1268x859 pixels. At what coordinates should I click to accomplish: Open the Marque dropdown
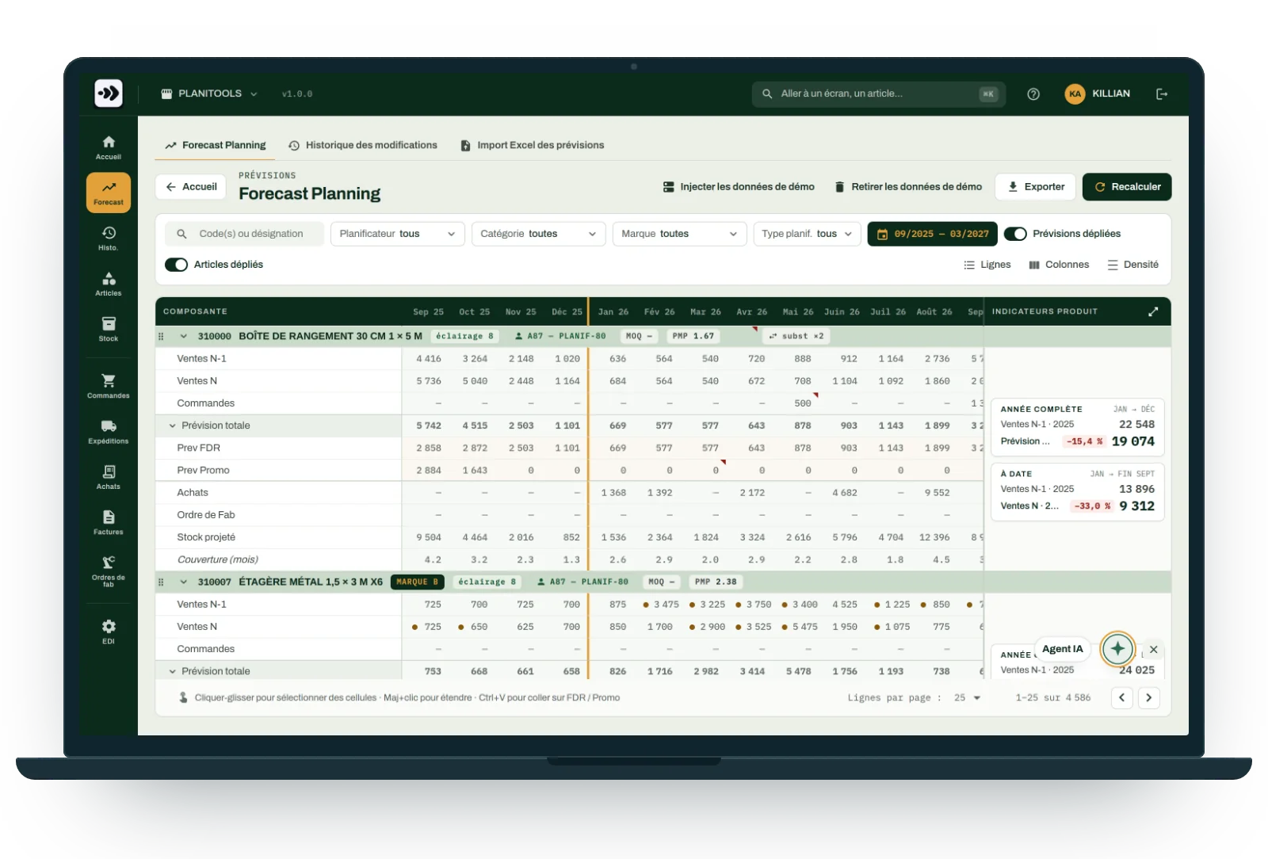[679, 234]
